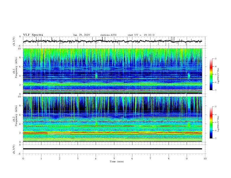Click the 'start UT = 19:10:0' label
The image size is (231, 178).
[x=141, y=35]
